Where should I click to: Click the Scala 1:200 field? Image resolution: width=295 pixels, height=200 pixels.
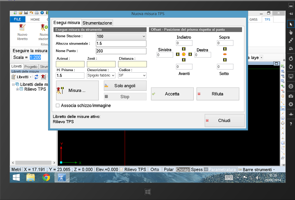35,57
